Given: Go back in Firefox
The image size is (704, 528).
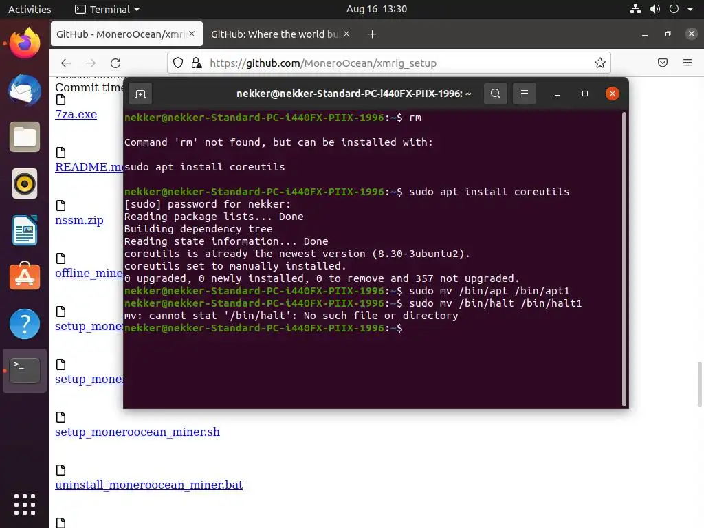Looking at the screenshot, I should [66, 63].
